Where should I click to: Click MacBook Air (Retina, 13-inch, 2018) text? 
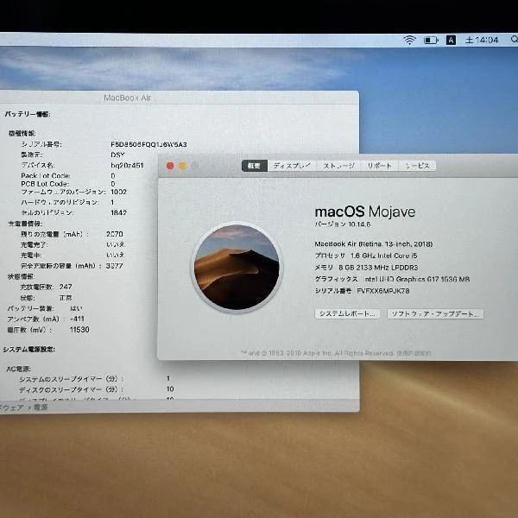[x=374, y=244]
